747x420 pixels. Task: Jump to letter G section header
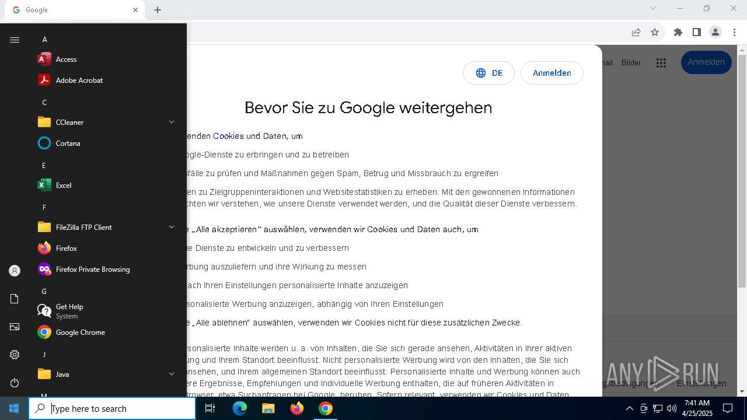click(x=44, y=292)
